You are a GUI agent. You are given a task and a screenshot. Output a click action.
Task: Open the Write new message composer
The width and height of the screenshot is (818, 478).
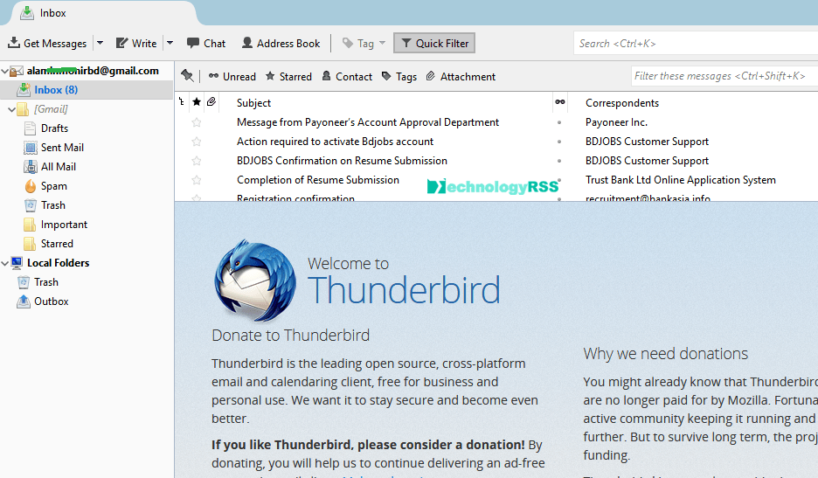point(136,43)
